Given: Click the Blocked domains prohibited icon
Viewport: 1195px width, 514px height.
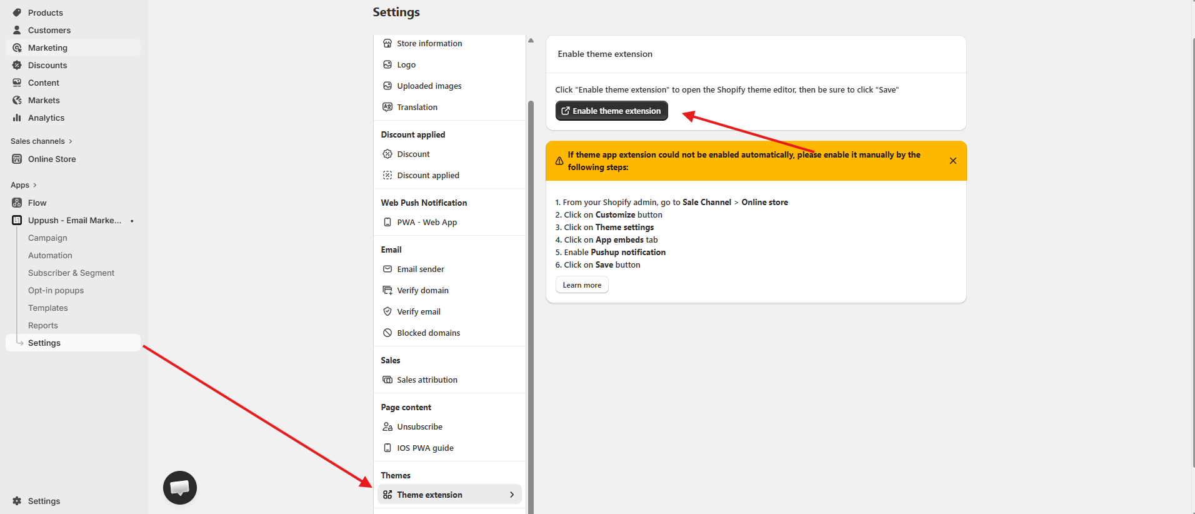Looking at the screenshot, I should (x=387, y=333).
